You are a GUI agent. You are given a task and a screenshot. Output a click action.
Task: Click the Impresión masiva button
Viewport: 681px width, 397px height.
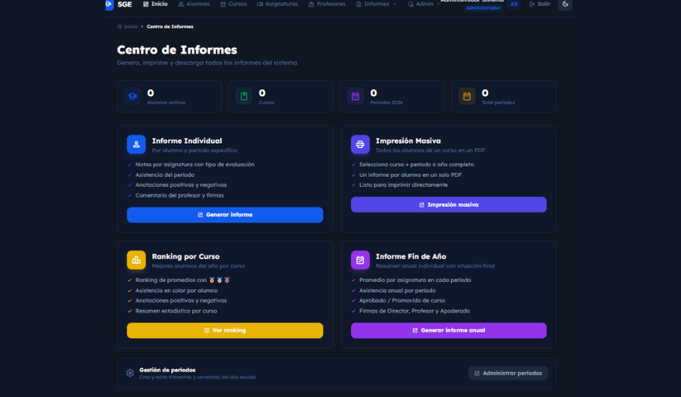449,205
